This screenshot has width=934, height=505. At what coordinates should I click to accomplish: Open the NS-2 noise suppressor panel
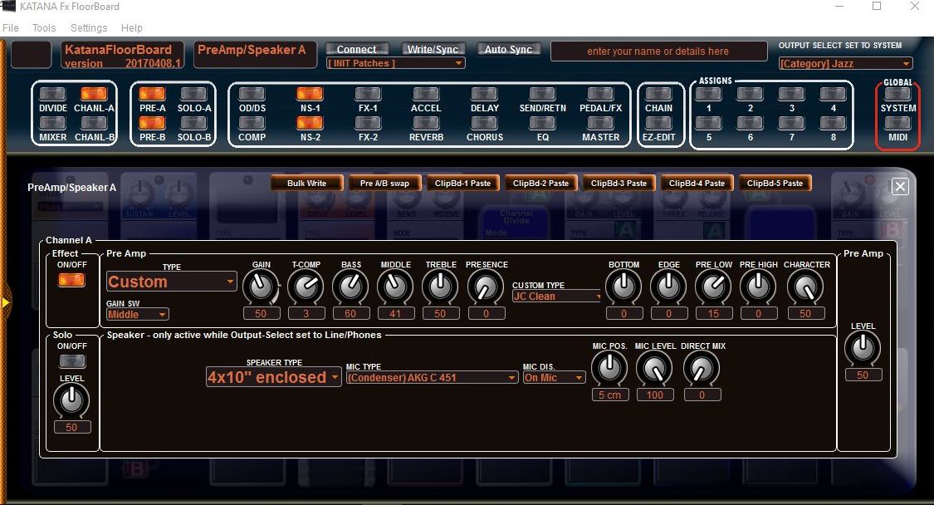310,123
